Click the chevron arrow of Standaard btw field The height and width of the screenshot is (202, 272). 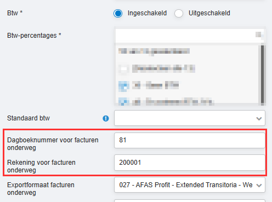coord(259,119)
